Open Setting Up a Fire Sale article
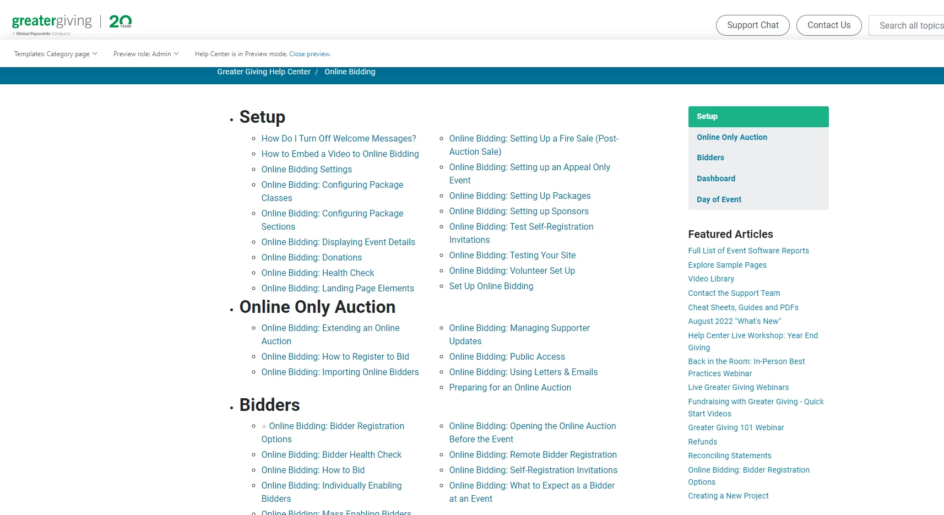This screenshot has height=515, width=944. 534,145
